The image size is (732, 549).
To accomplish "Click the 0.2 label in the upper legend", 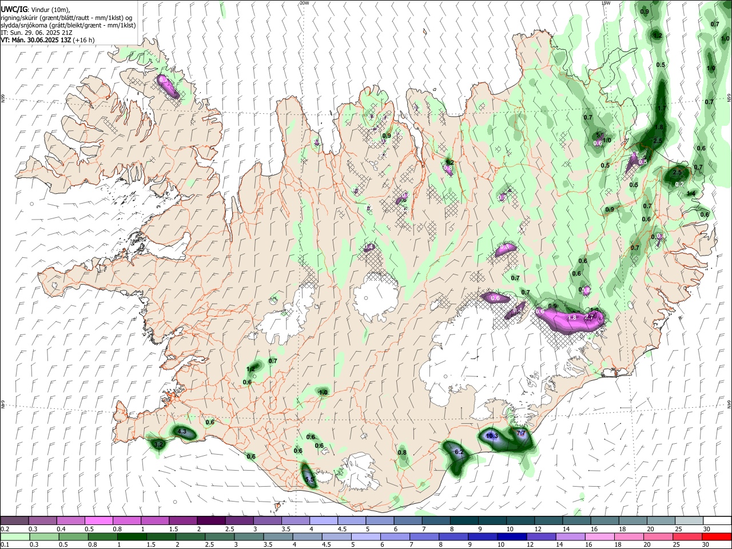I will click(x=5, y=529).
